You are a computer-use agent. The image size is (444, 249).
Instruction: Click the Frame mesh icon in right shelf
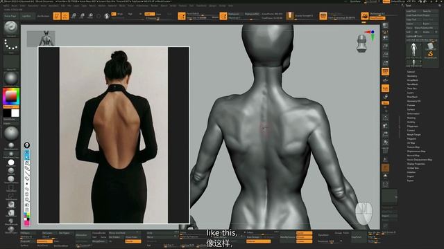pos(385,117)
